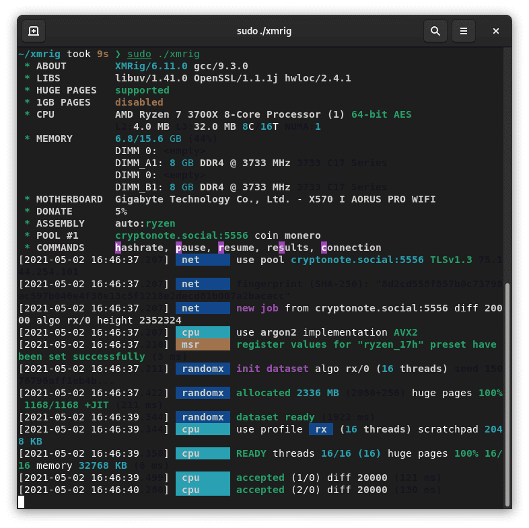Image resolution: width=529 pixels, height=528 pixels.
Task: Click the "XMRig/6.11.0" version text
Action: click(151, 66)
